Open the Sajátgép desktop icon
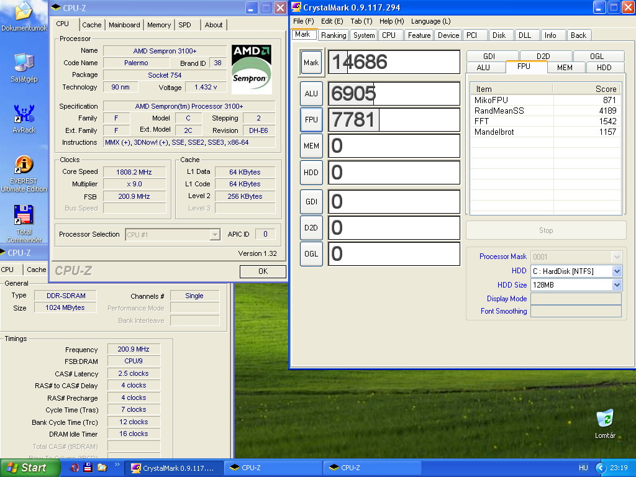Viewport: 636px width, 477px height. 24,68
